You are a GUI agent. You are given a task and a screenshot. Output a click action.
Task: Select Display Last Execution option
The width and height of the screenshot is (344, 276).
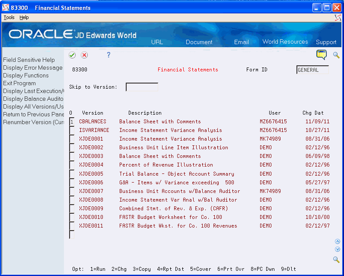[33, 91]
